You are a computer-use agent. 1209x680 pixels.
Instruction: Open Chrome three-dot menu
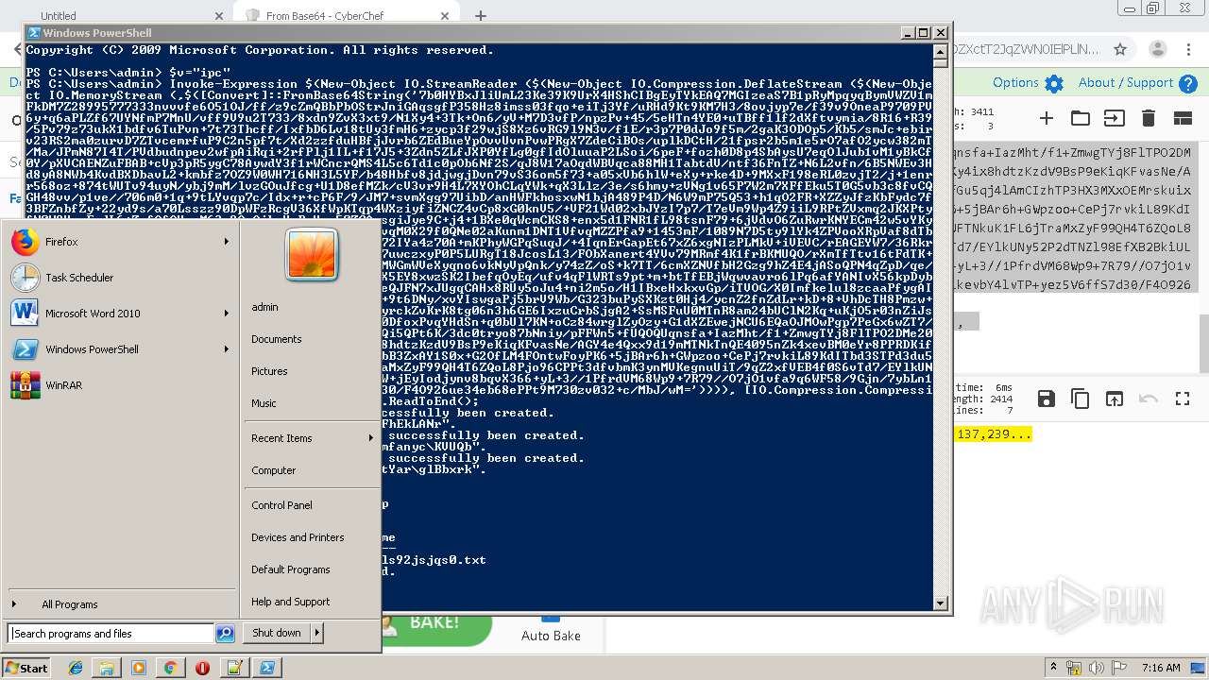point(1190,49)
